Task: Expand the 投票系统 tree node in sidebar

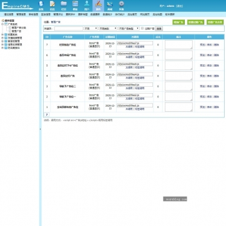Action: click(2, 34)
